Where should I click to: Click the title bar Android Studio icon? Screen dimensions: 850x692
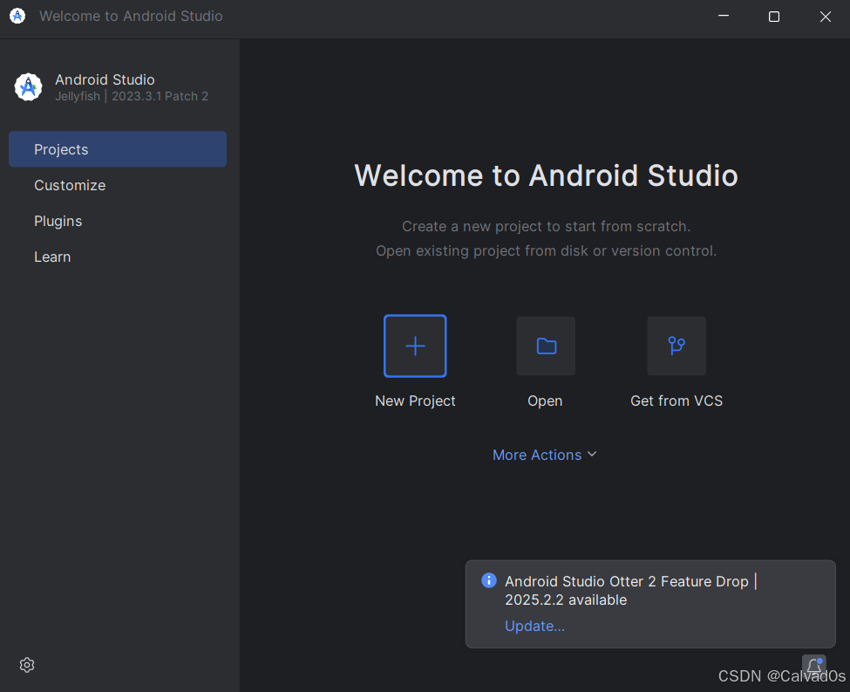pos(17,17)
